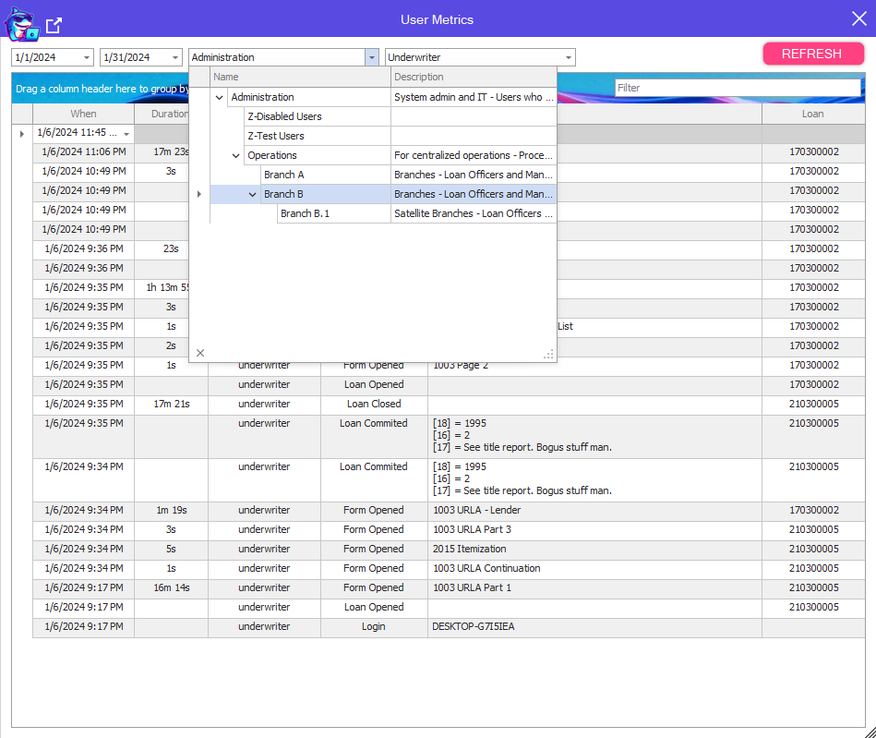
Task: Toggle the Administration group dropdown arrow
Action: click(371, 57)
